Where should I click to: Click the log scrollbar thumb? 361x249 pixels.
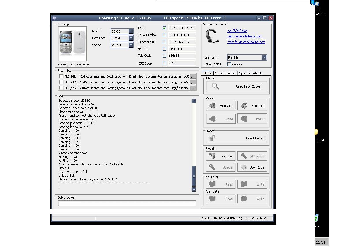coord(194,176)
